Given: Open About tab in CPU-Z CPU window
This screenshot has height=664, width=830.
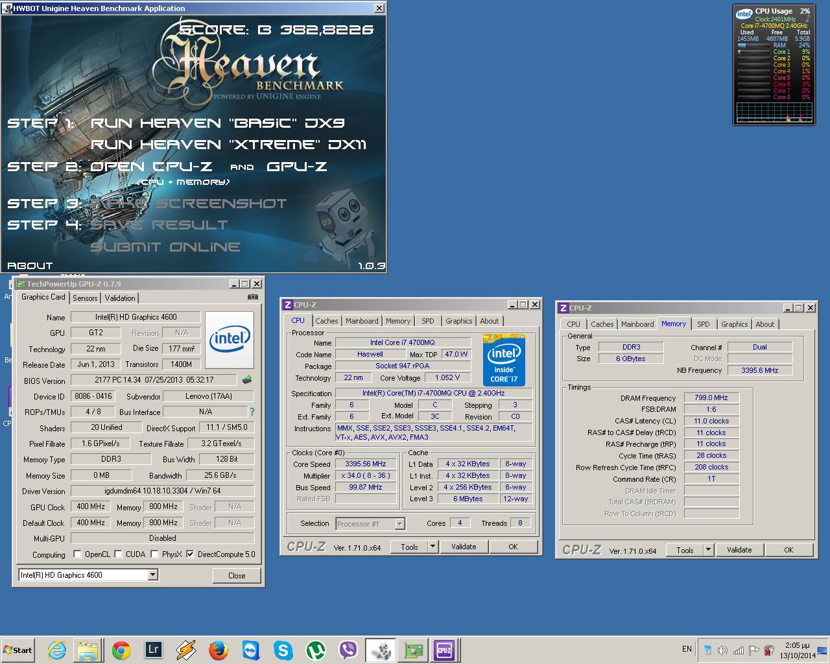Looking at the screenshot, I should coord(490,321).
